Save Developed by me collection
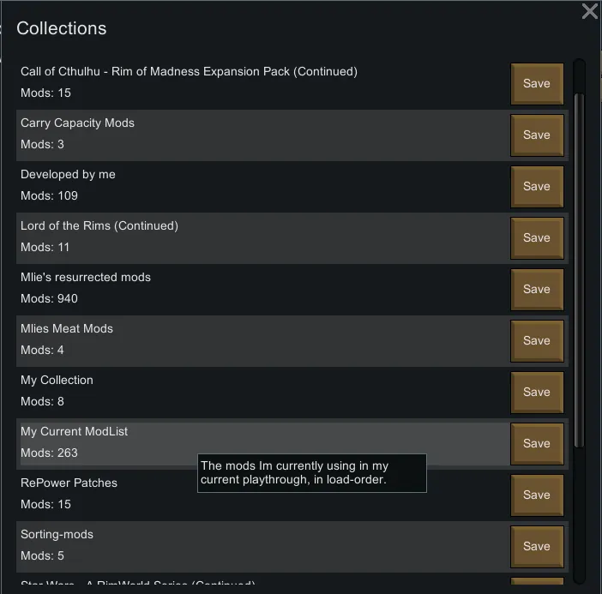The height and width of the screenshot is (594, 602). coord(537,186)
